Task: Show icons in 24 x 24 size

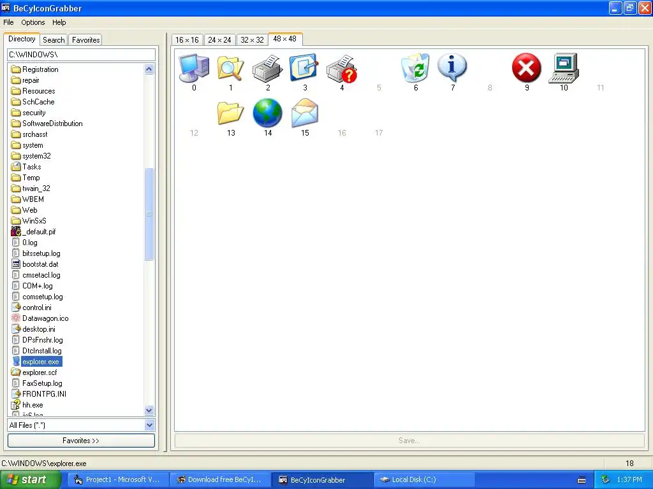Action: (x=219, y=40)
